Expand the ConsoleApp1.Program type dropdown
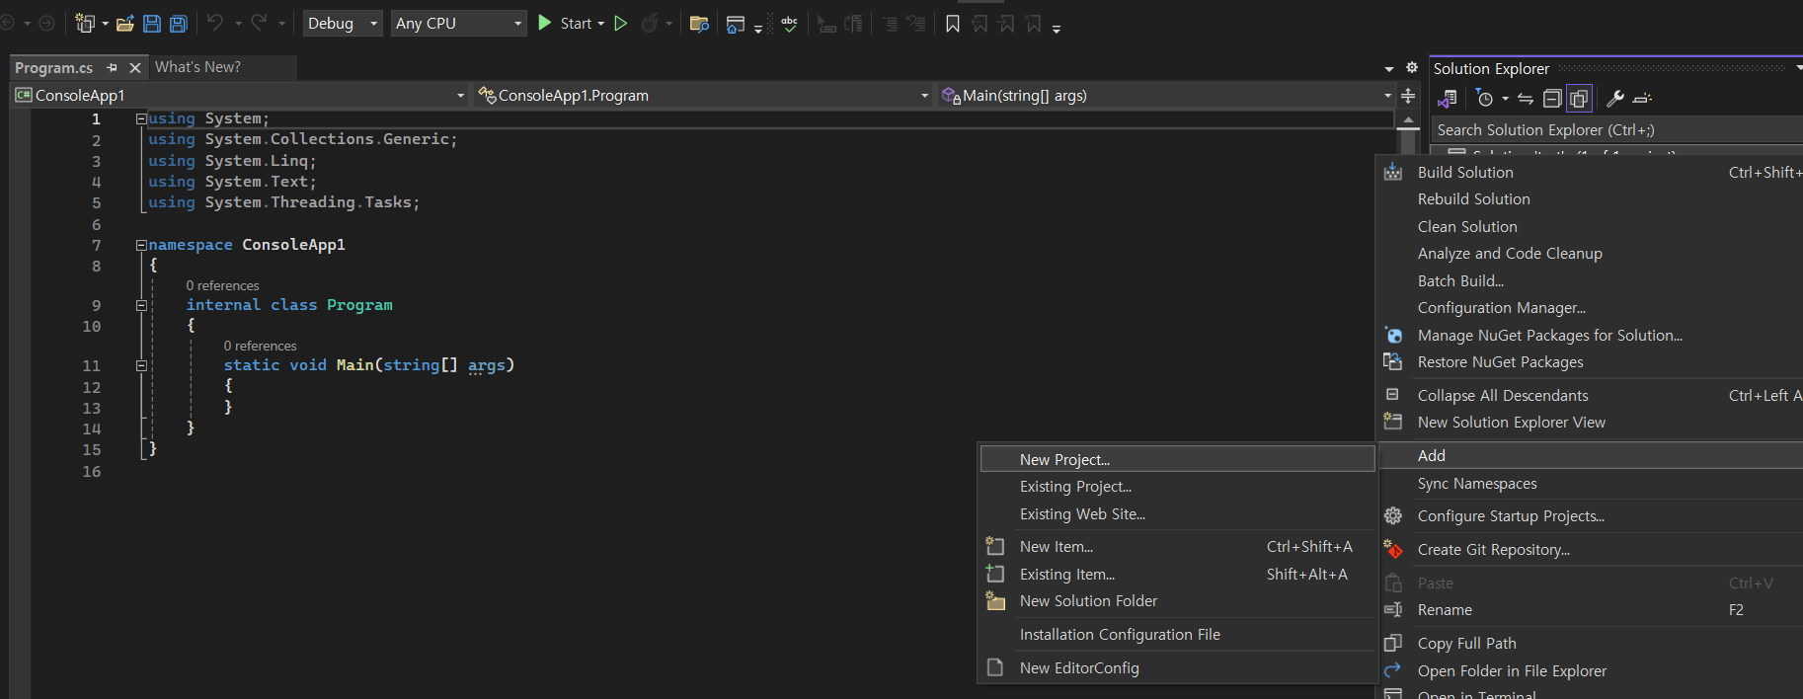1803x699 pixels. (x=924, y=96)
